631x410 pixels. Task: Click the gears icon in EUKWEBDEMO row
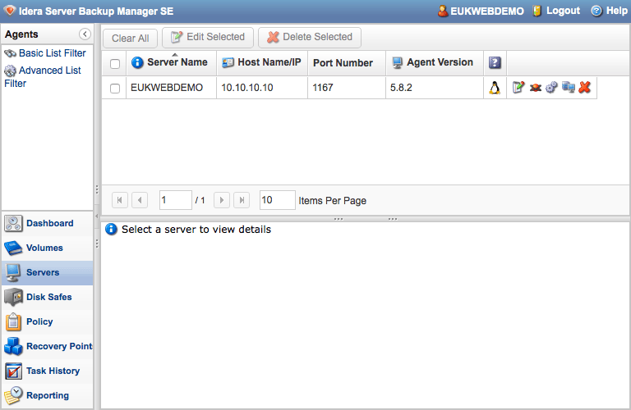click(x=551, y=88)
